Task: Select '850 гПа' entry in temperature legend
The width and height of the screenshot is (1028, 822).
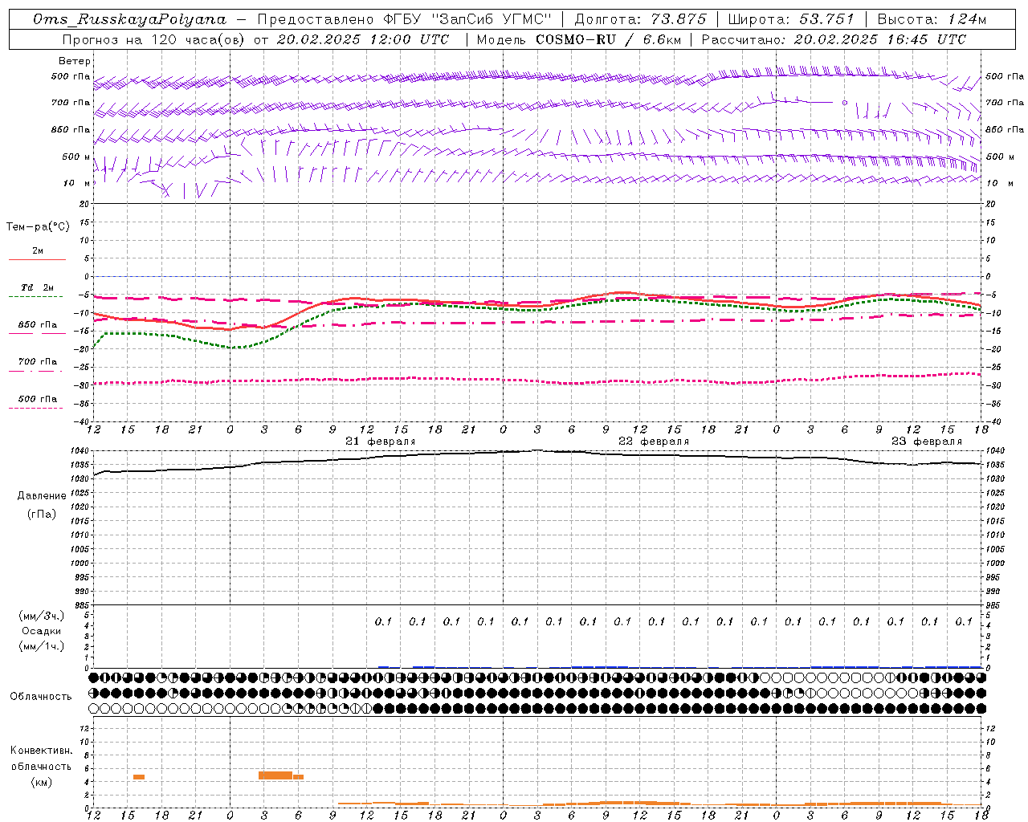Action: pyautogui.click(x=38, y=325)
